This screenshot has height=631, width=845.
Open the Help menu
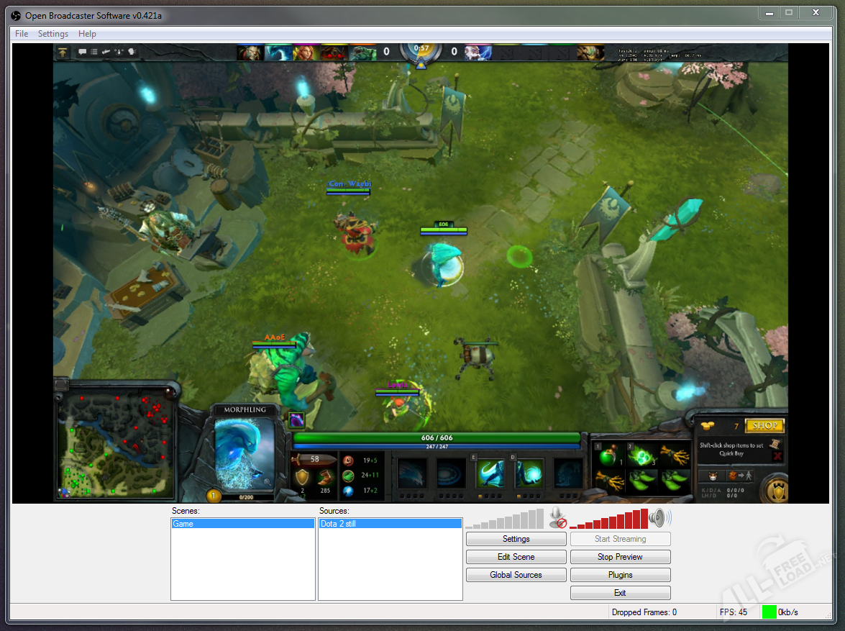(x=87, y=34)
